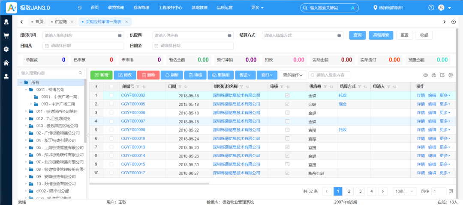Toggle the select-all checkbox in table header
463x205 pixels.
point(111,86)
